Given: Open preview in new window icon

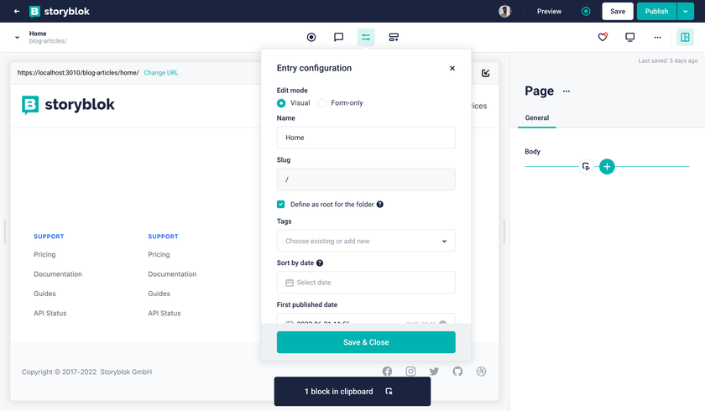Looking at the screenshot, I should click(486, 73).
